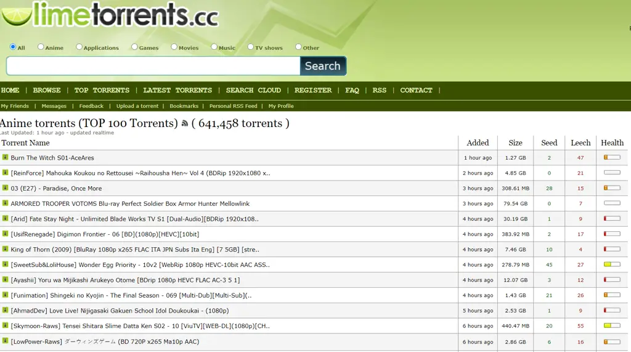Go to HOME in the main navigation
This screenshot has width=631, height=352.
pyautogui.click(x=10, y=90)
